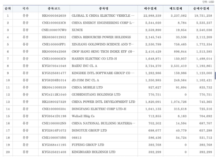Select stock name 06613

[77, 138]
